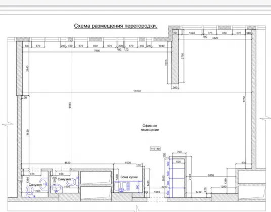Select the '2600' horizontal dimension
271x212 pixels.
click(x=211, y=175)
